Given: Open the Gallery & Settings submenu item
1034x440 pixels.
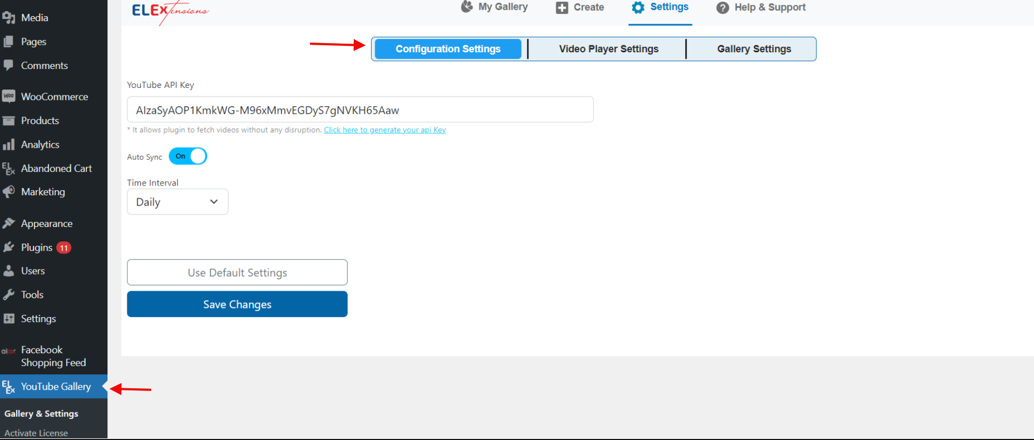Looking at the screenshot, I should tap(42, 414).
